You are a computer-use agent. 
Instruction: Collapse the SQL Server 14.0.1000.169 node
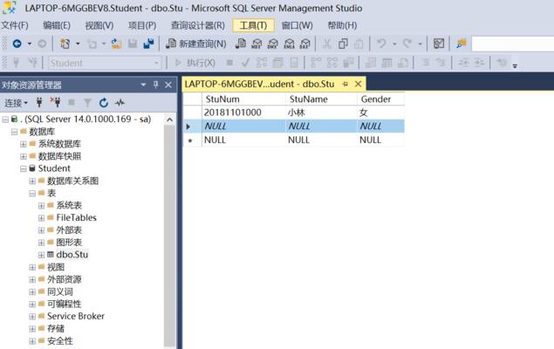[5, 120]
